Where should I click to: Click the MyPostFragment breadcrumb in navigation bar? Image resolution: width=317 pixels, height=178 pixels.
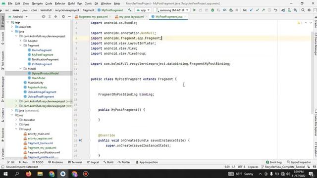click(110, 10)
